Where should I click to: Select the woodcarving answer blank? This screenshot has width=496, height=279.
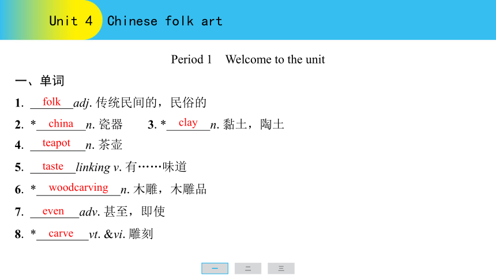78,189
